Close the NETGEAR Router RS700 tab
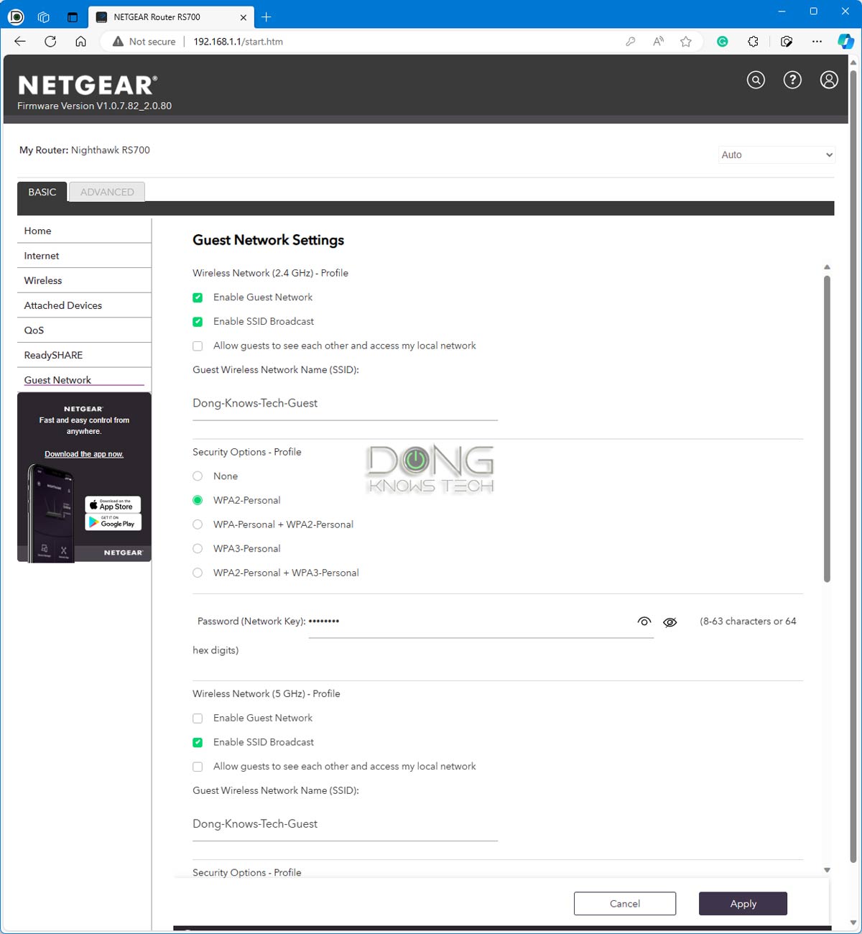Viewport: 862px width, 934px height. [x=244, y=17]
